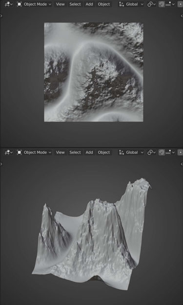183x305 pixels.
Task: Open Object menu in upper viewport header
Action: click(x=104, y=4)
